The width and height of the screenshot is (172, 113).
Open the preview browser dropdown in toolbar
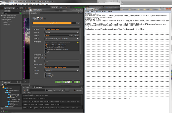[54, 7]
